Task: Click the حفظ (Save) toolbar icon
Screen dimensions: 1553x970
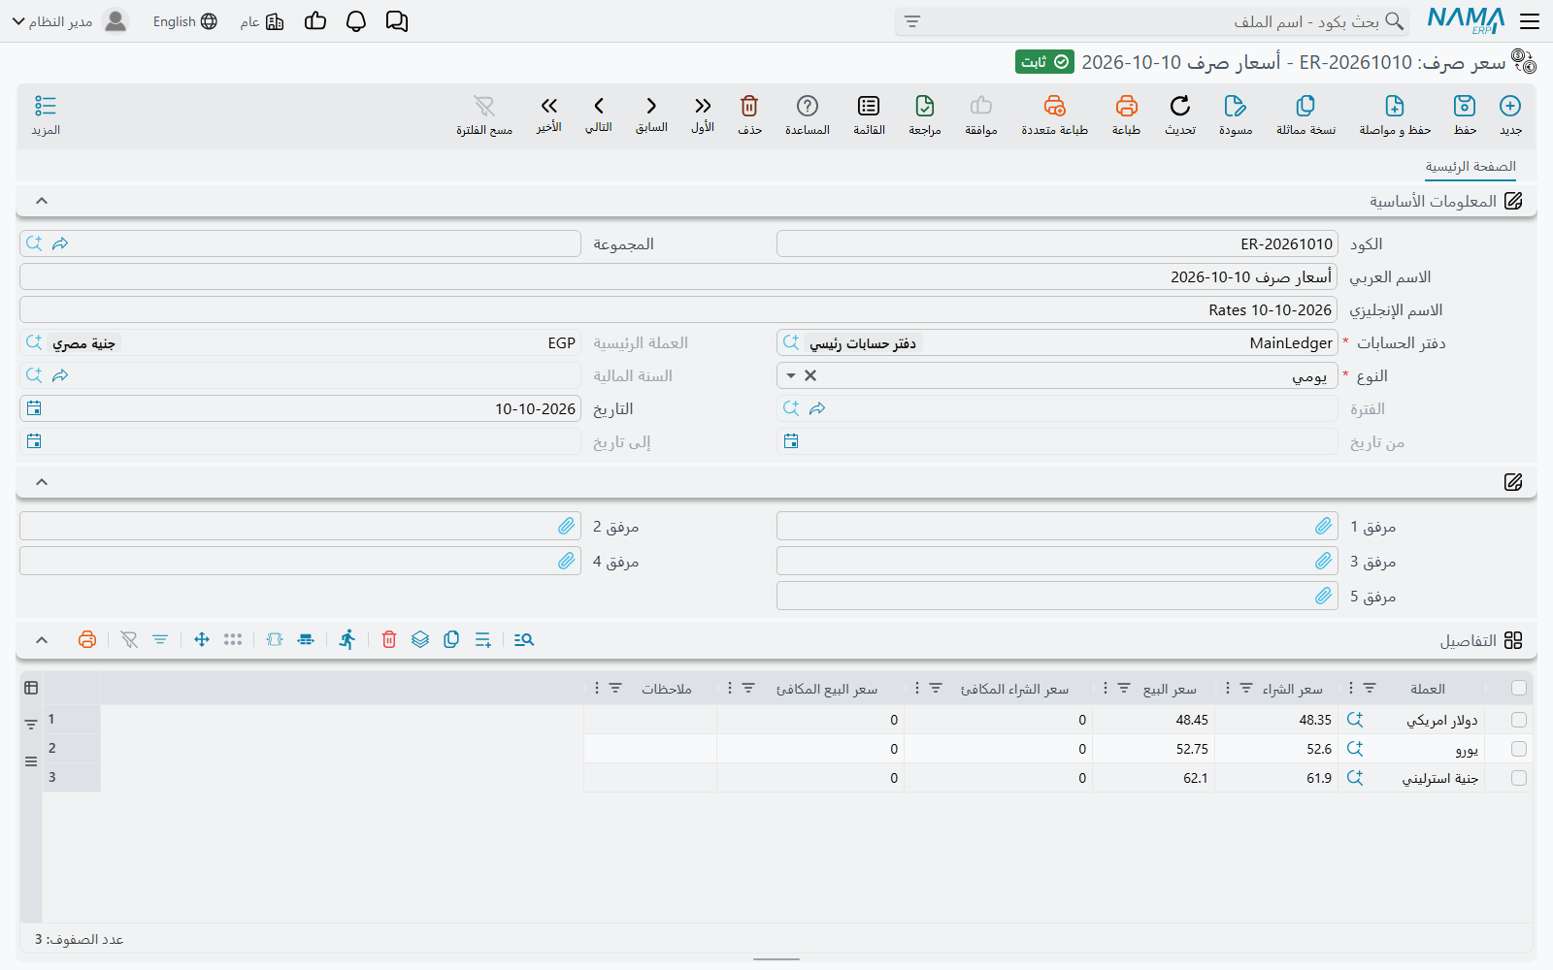Action: [1465, 106]
